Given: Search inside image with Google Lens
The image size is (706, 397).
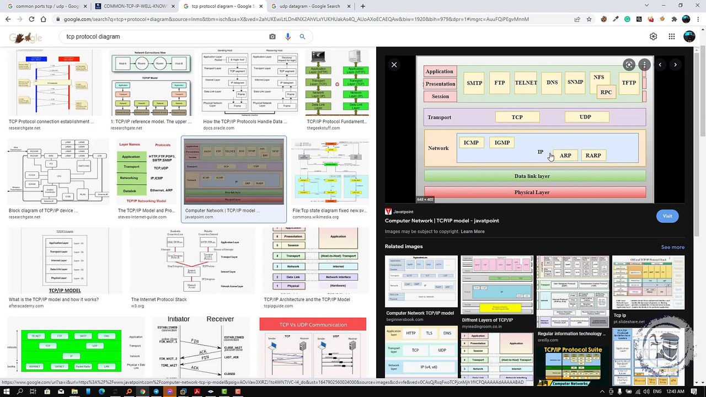Looking at the screenshot, I should click(629, 65).
